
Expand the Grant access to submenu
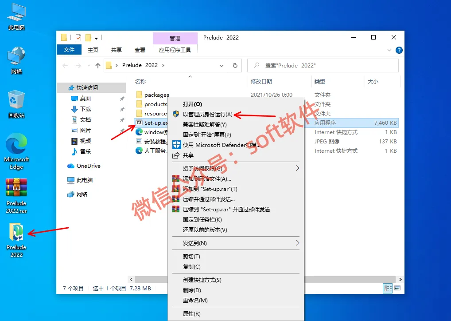click(x=297, y=168)
